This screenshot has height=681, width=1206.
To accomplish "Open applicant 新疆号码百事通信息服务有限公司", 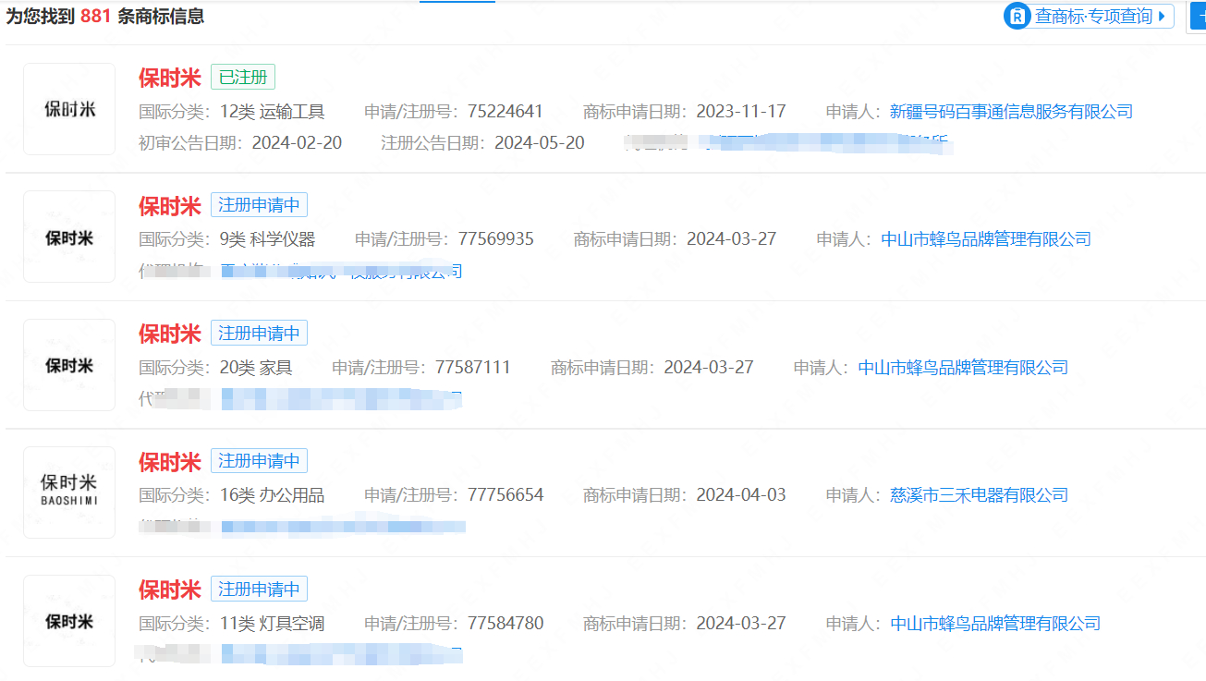I will click(1011, 112).
